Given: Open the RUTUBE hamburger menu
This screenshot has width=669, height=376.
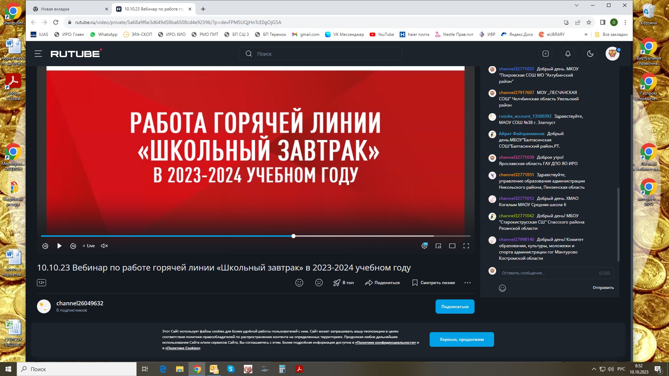Looking at the screenshot, I should 38,54.
